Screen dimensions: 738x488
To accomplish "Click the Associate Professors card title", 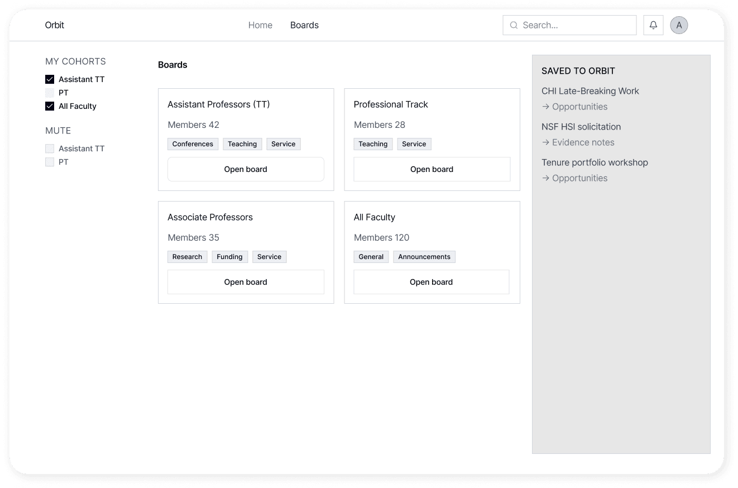I will click(210, 217).
